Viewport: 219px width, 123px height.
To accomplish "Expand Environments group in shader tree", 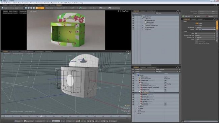I will 135,112.
